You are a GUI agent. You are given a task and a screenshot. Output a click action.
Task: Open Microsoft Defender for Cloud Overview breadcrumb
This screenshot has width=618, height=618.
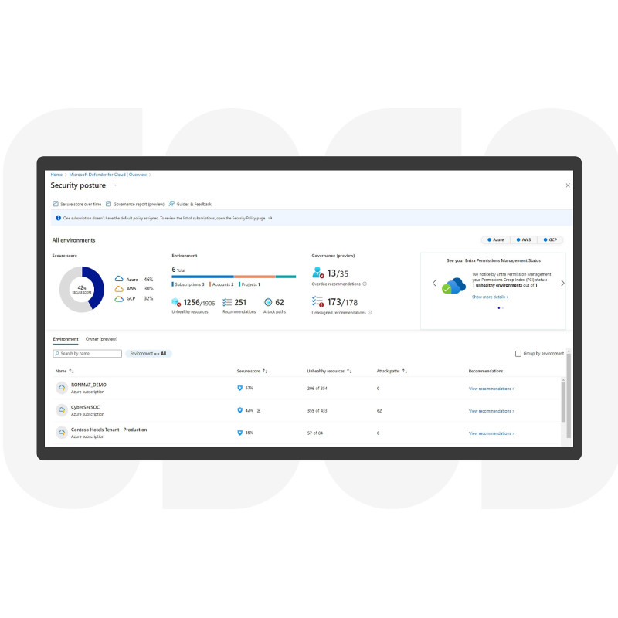tap(107, 175)
